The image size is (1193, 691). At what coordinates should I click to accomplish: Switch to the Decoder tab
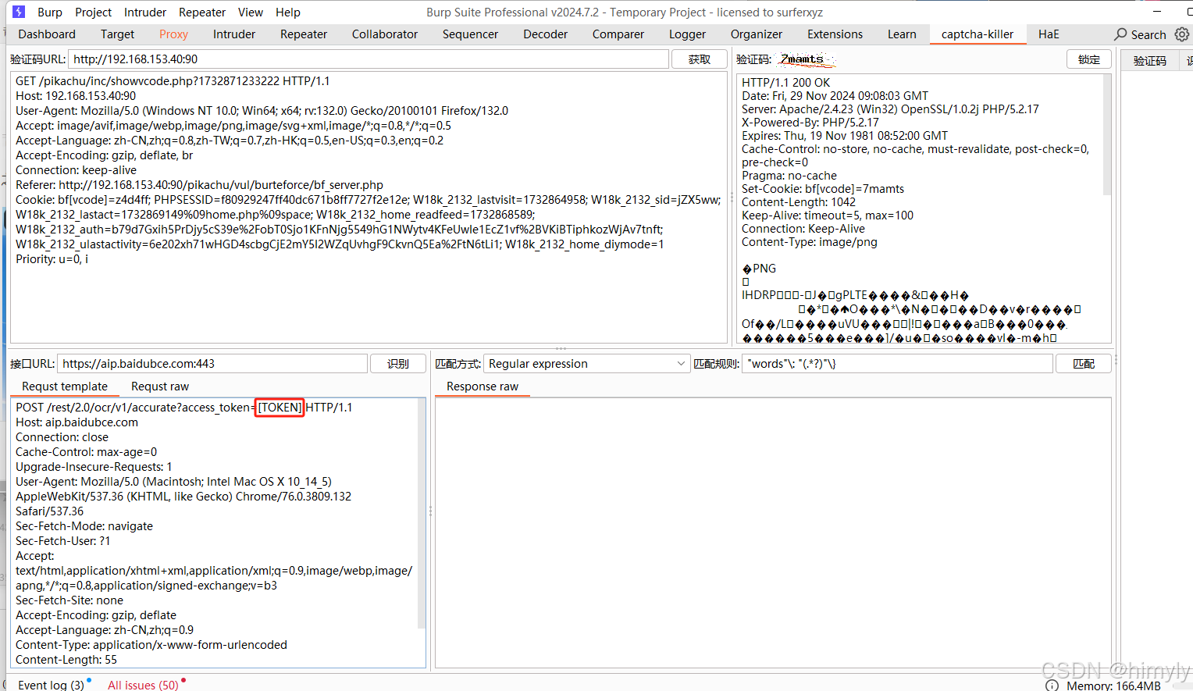coord(546,34)
